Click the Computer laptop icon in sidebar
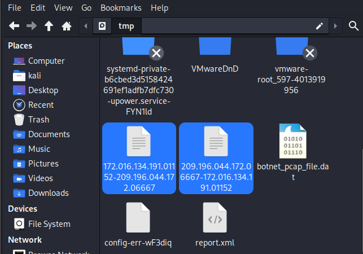The height and width of the screenshot is (254, 363). pos(19,61)
